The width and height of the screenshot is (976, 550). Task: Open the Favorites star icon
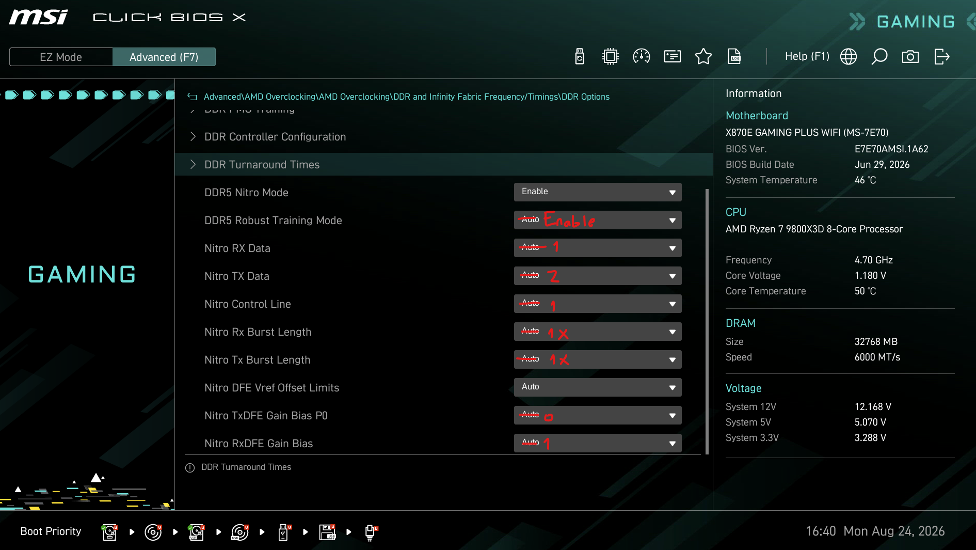tap(703, 56)
